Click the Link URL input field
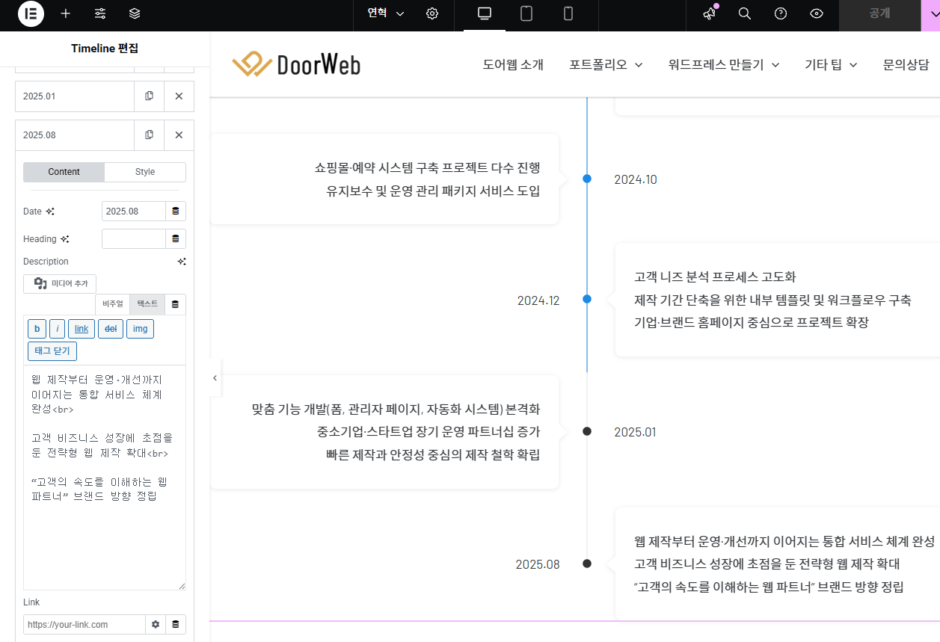 [x=84, y=624]
